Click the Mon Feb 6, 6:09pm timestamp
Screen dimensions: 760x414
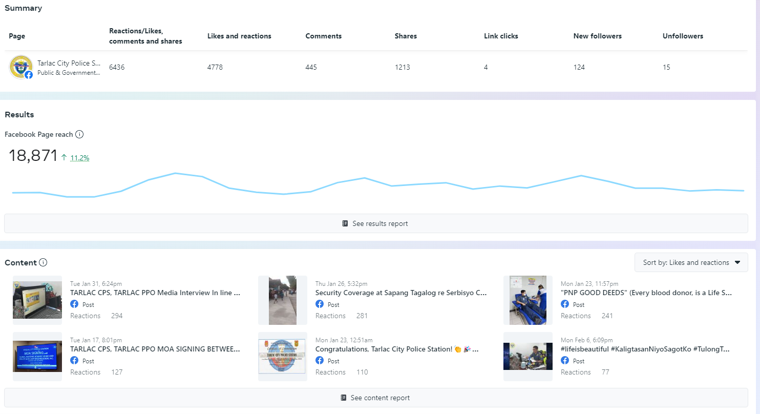[587, 340]
